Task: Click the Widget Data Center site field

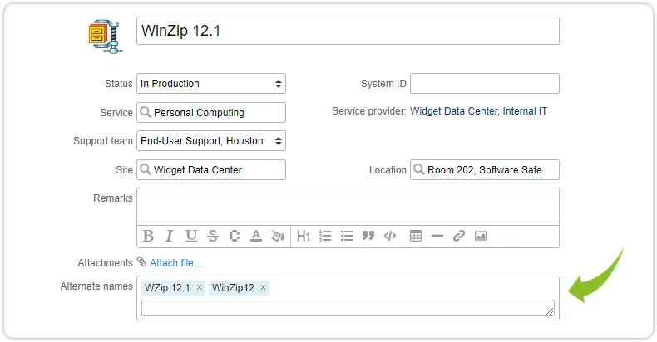Action: pyautogui.click(x=211, y=169)
